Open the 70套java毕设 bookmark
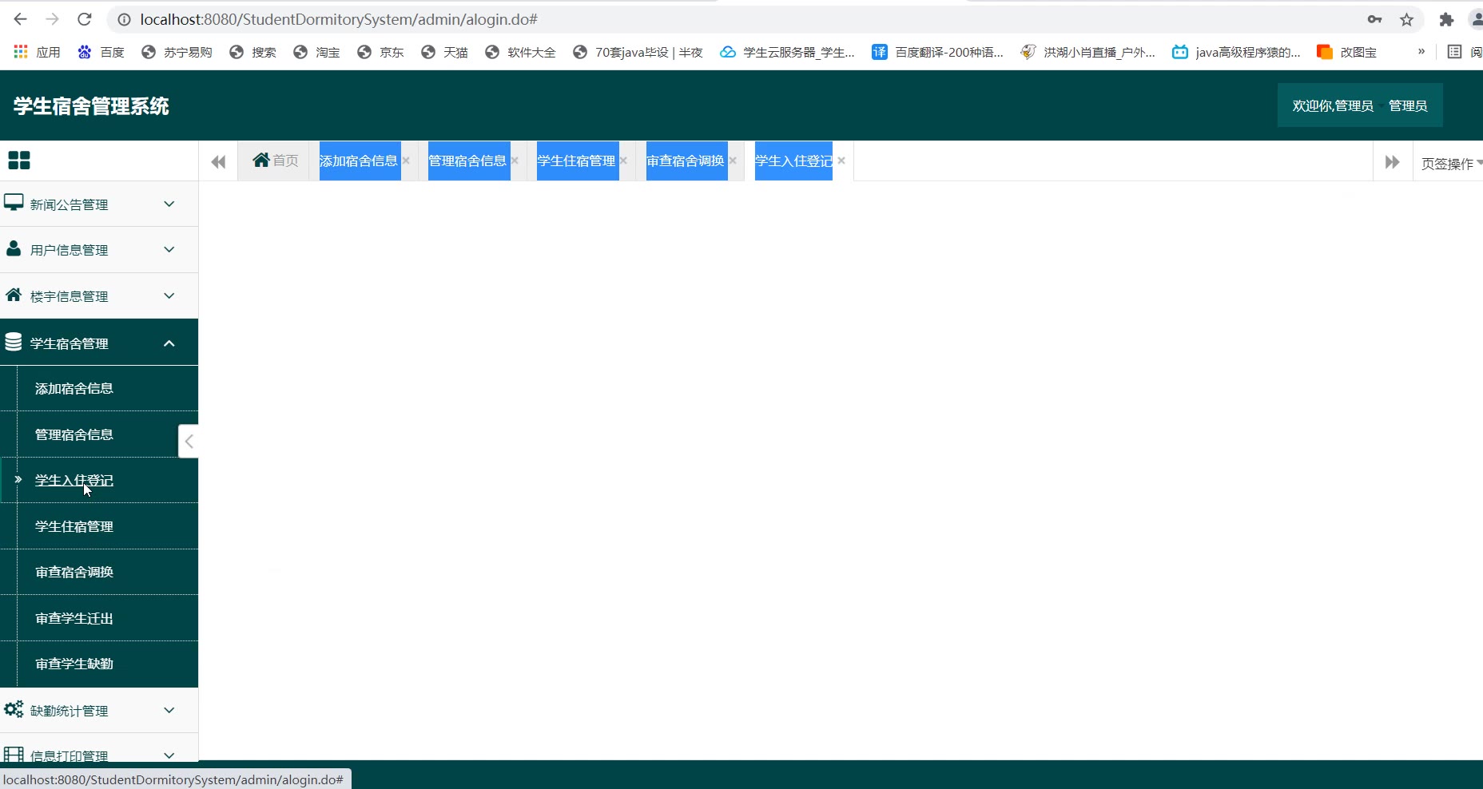The width and height of the screenshot is (1483, 789). pyautogui.click(x=638, y=52)
